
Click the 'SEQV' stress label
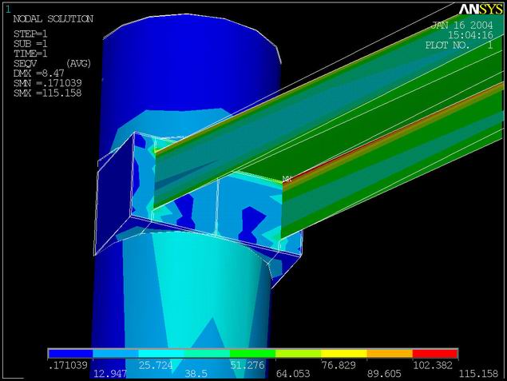pos(25,63)
